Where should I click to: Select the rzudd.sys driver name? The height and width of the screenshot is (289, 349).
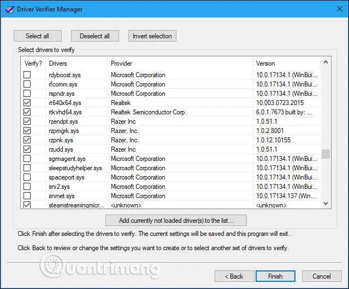coord(61,149)
